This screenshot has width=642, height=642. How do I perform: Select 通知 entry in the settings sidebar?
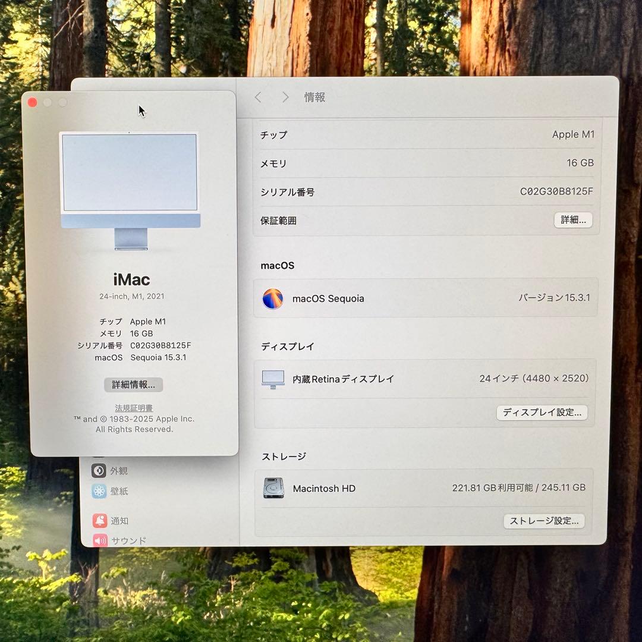pos(119,521)
